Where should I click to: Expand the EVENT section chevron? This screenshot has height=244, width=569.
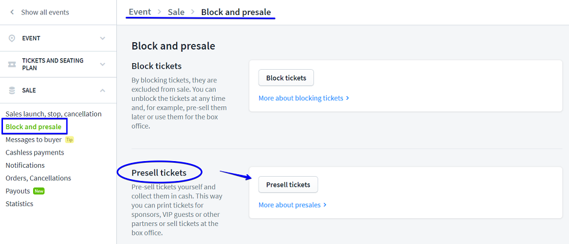click(x=102, y=38)
